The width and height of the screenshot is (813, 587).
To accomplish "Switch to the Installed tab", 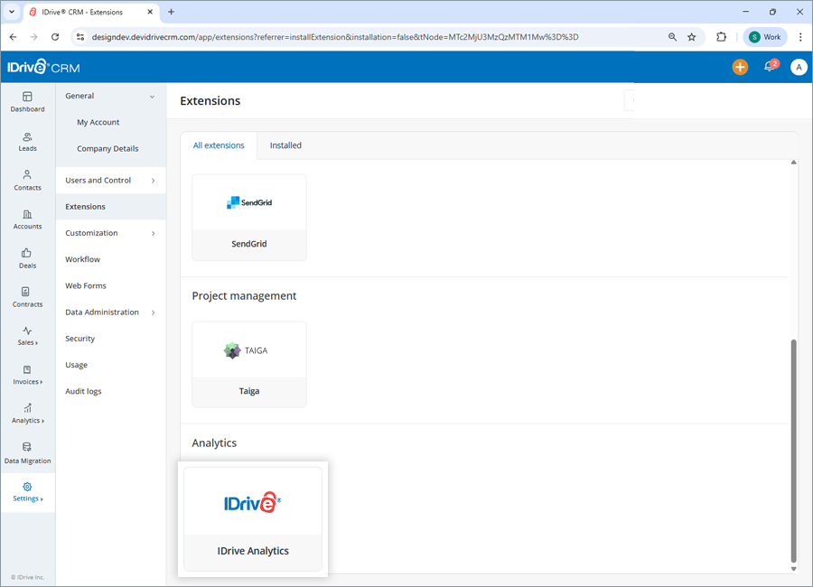I will tap(285, 144).
